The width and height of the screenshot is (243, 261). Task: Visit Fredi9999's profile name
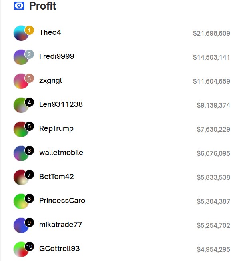click(x=56, y=56)
